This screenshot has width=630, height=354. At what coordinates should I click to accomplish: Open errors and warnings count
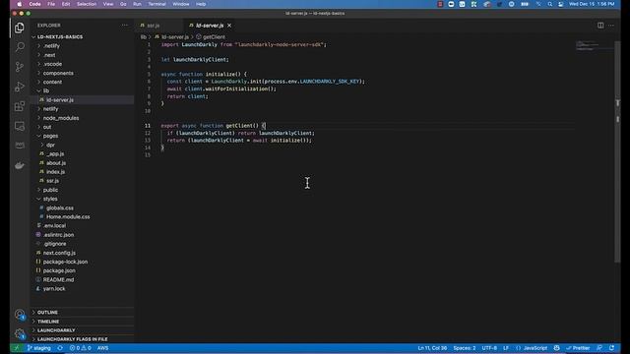[x=81, y=348]
